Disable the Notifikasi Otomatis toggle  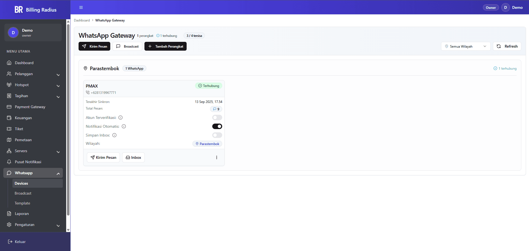(217, 126)
